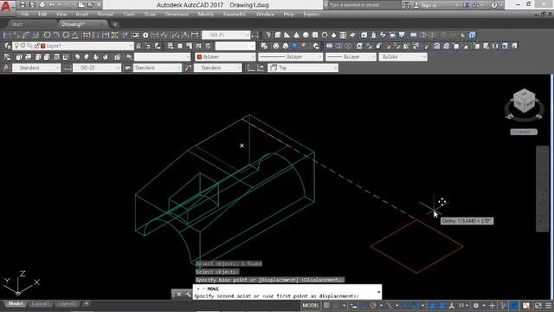Toggle Layer1 on/off lightbulb icon
Viewport: 554px width, 312px height.
[x=16, y=46]
